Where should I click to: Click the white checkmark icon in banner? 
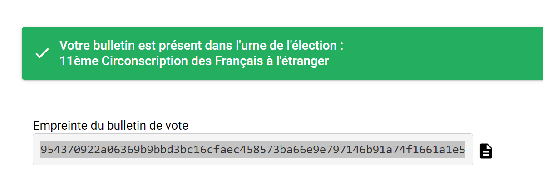coord(42,53)
